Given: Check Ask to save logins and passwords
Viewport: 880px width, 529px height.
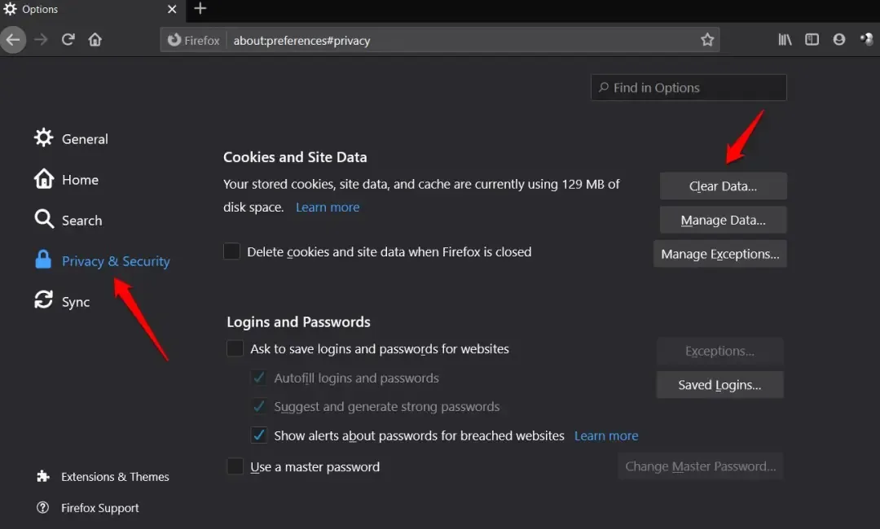Looking at the screenshot, I should point(235,349).
